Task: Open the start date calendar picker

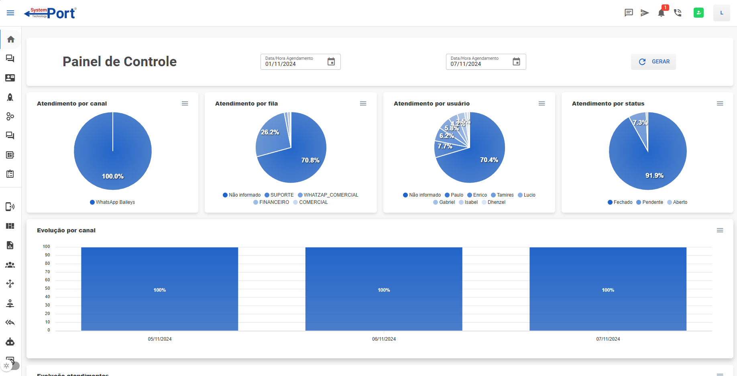Action: 331,61
